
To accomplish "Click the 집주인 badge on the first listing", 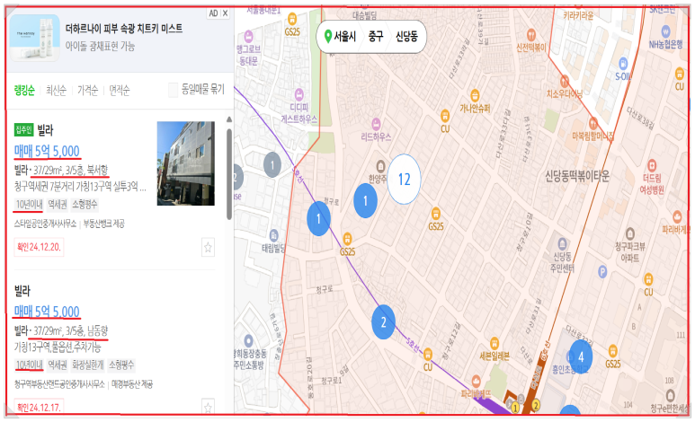I will 24,130.
